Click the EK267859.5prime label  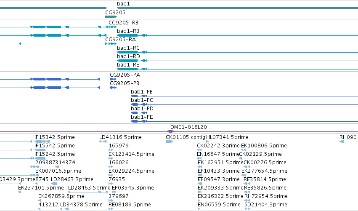(x=61, y=197)
